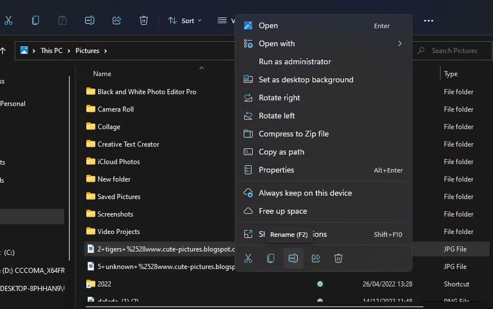Click the chevron after Pictures in address bar
Screen dimensions: 493x309
pyautogui.click(x=105, y=51)
